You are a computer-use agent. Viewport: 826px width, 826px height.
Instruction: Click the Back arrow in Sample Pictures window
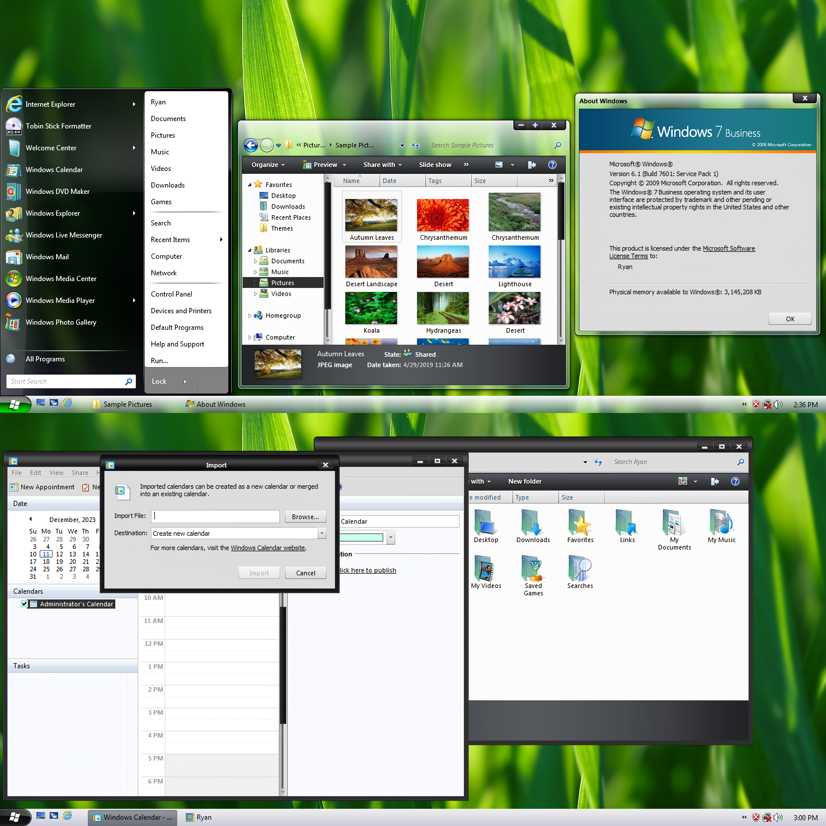point(251,145)
